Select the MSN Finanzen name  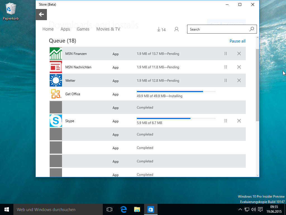(x=76, y=53)
